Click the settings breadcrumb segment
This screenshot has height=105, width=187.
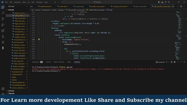tap(61, 10)
